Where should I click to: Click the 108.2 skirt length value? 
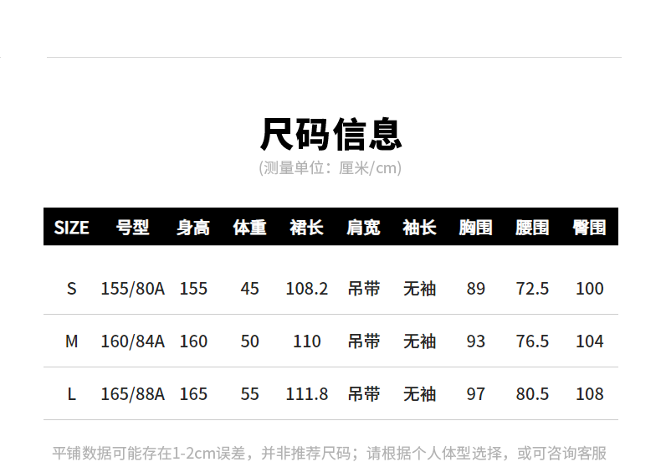306,289
